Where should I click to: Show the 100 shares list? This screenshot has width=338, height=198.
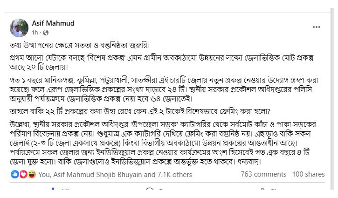pos(308,174)
